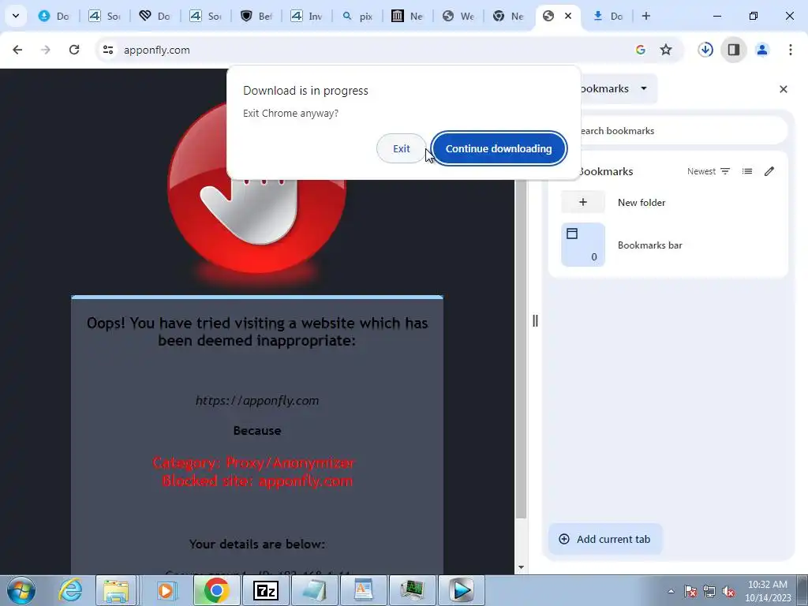Open the Windows Start button
This screenshot has height=606, width=808.
(x=21, y=590)
